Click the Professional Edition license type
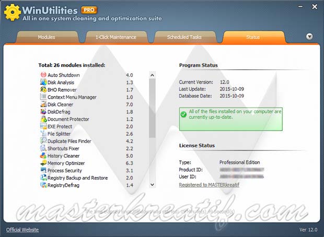324x237 pixels. (239, 162)
